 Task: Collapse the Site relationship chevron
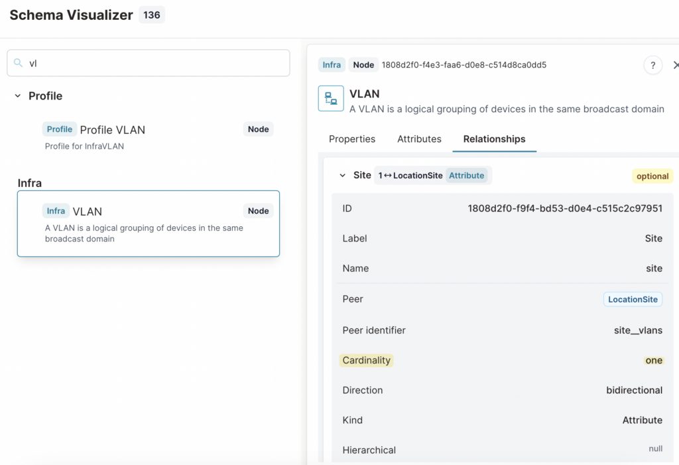(x=343, y=176)
